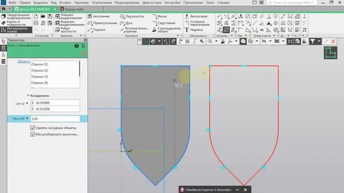Screen dimensions: 344x193
Task: Select the Дуга tool
Action: 126,23
